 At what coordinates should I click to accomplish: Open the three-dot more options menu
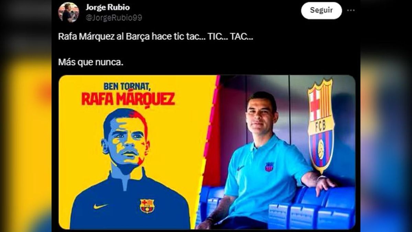point(350,10)
